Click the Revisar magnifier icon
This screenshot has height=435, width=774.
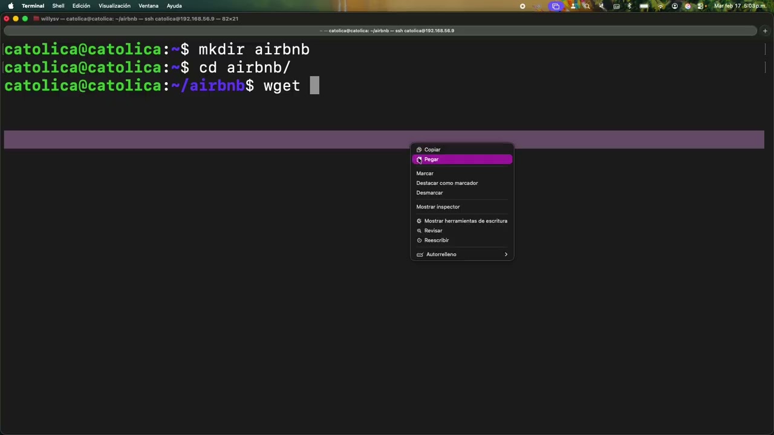pyautogui.click(x=419, y=231)
